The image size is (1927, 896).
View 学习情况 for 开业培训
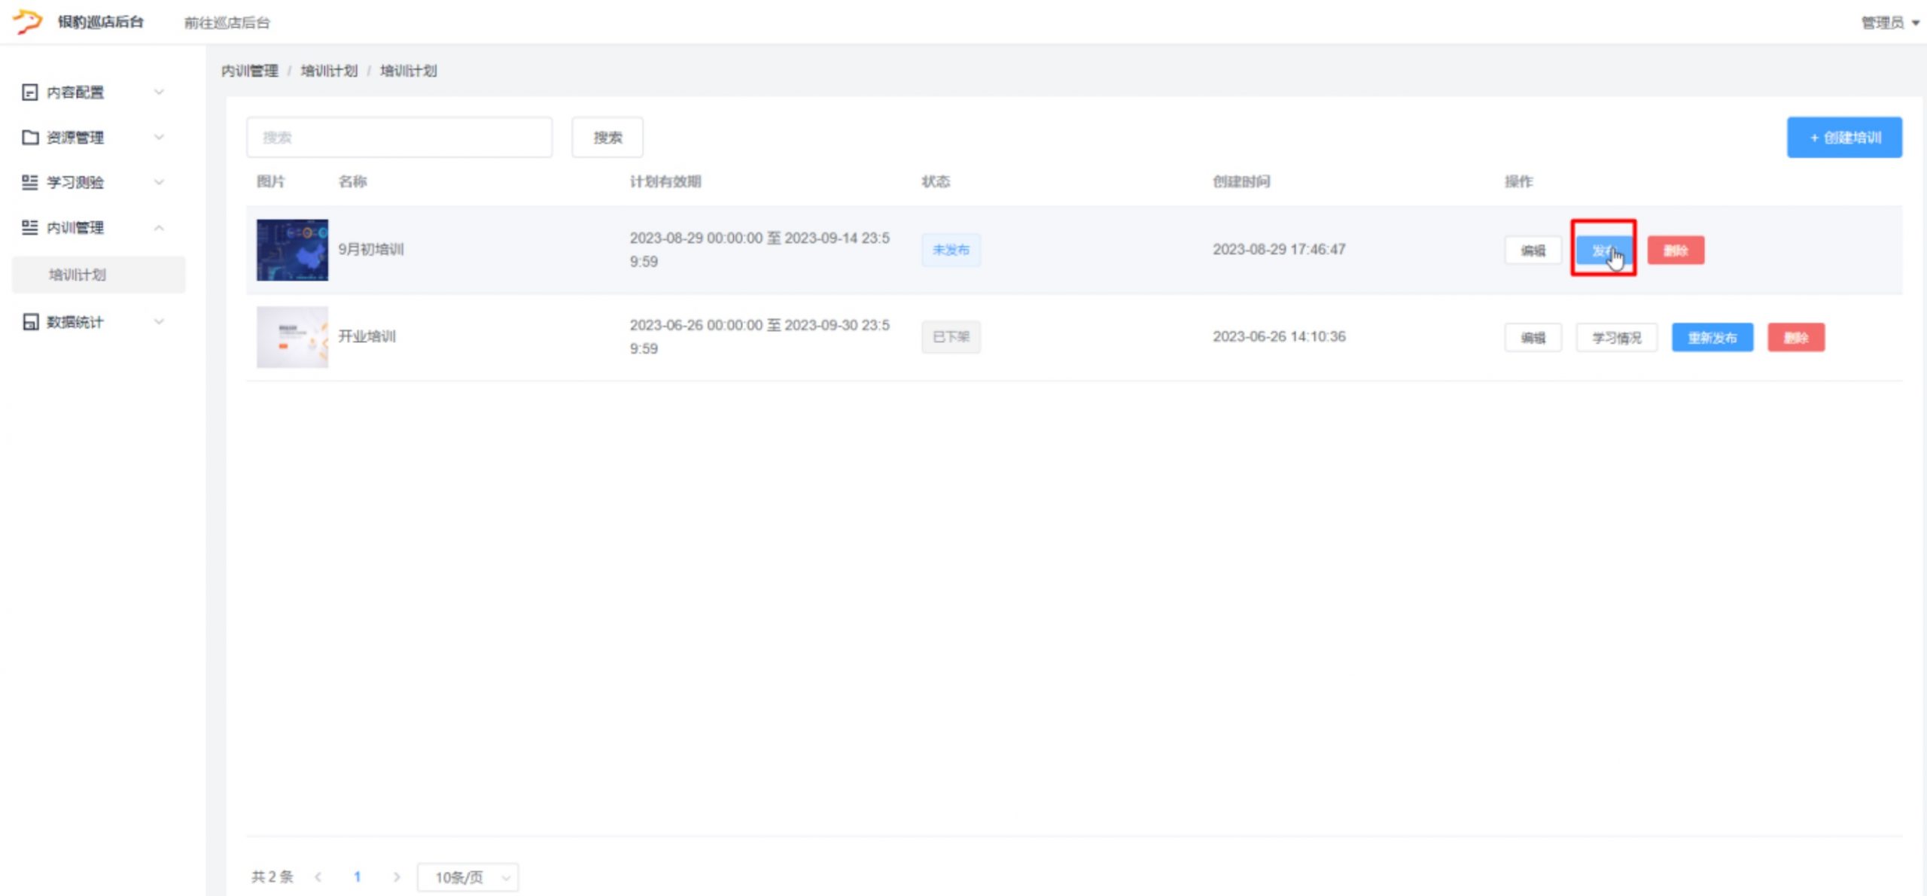(x=1616, y=338)
